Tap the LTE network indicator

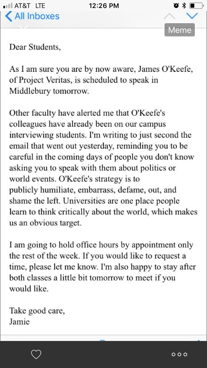40,6
